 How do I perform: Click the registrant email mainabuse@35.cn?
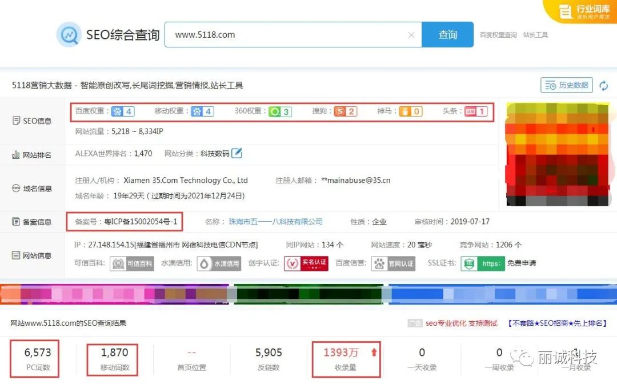(356, 180)
